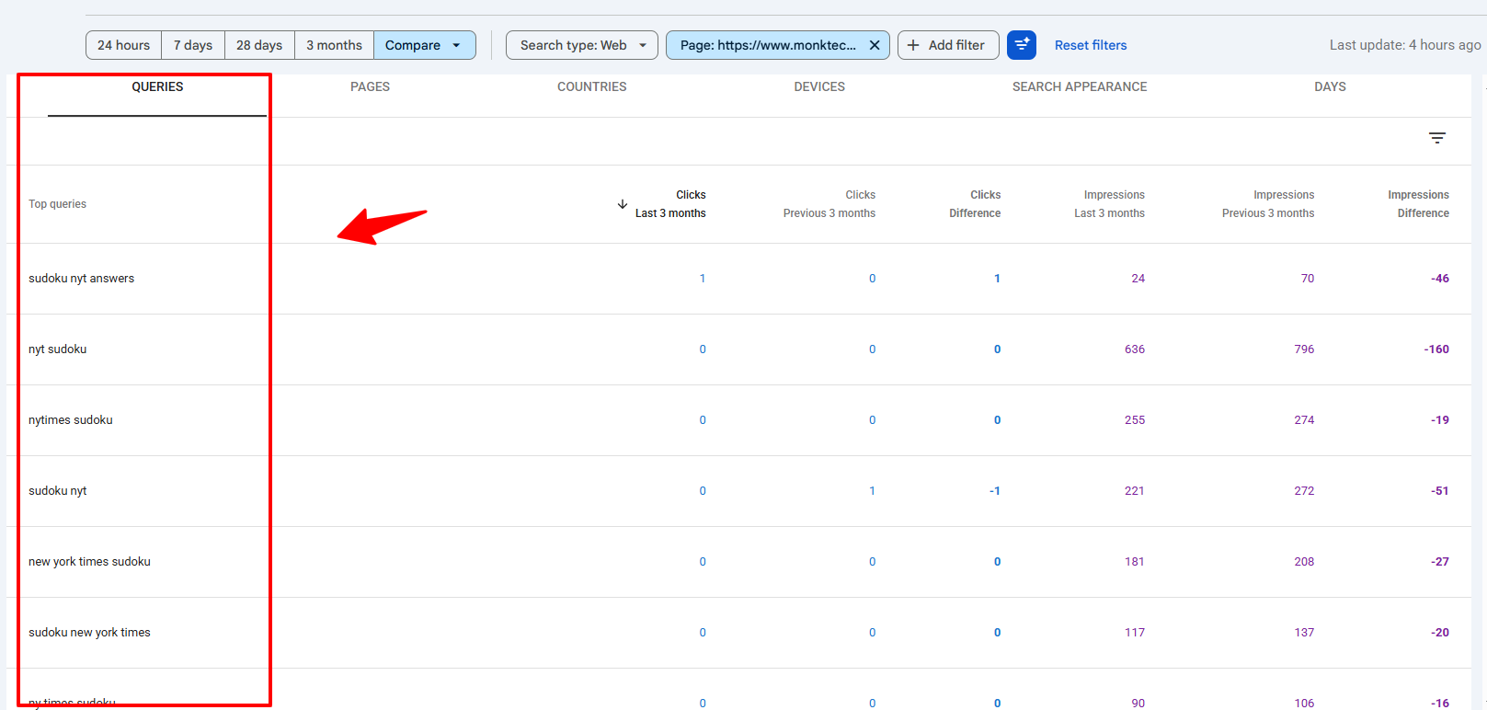Open the table filter rows icon
Viewport: 1487px width, 710px height.
coord(1437,138)
